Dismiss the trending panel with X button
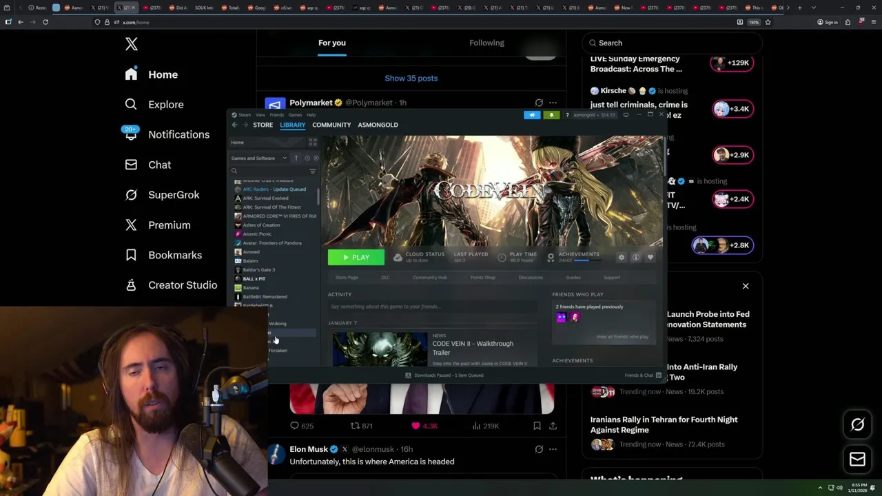This screenshot has width=882, height=496. click(745, 286)
